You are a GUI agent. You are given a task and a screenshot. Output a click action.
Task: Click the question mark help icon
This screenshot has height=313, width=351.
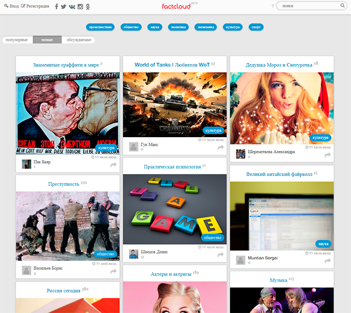(x=273, y=6)
